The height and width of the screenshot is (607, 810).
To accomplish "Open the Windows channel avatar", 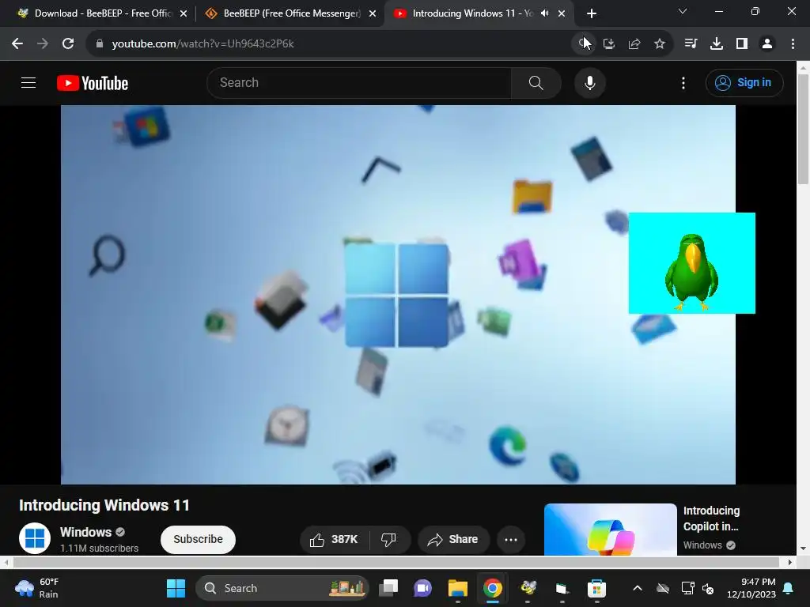I will [35, 537].
